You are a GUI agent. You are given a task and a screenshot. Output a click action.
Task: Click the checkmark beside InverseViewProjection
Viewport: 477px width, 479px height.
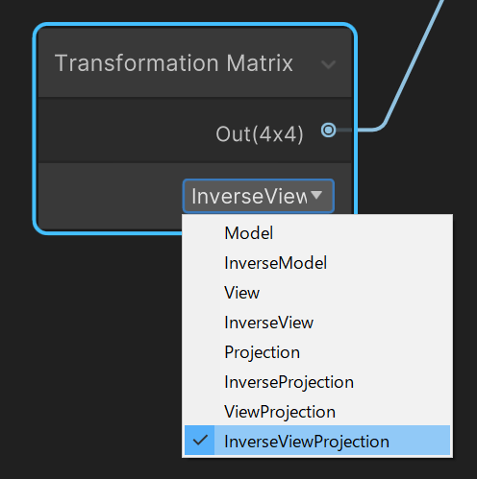click(x=200, y=441)
